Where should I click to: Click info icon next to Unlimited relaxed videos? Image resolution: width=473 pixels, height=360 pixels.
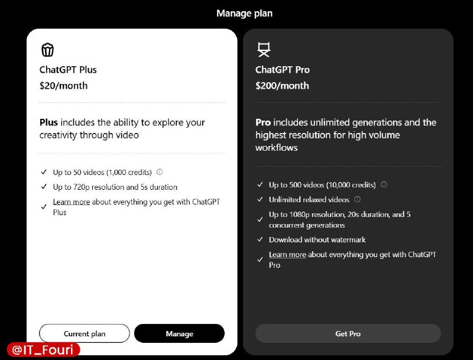coord(357,199)
